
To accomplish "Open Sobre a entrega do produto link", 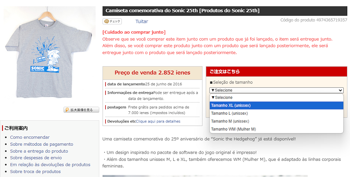I will pyautogui.click(x=39, y=151).
